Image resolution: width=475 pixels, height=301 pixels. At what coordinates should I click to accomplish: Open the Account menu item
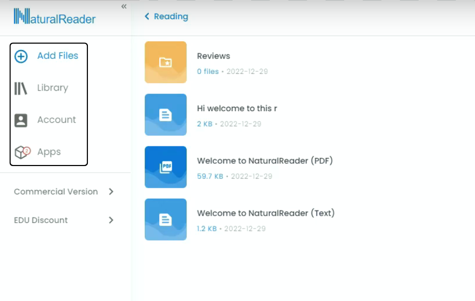coord(57,120)
